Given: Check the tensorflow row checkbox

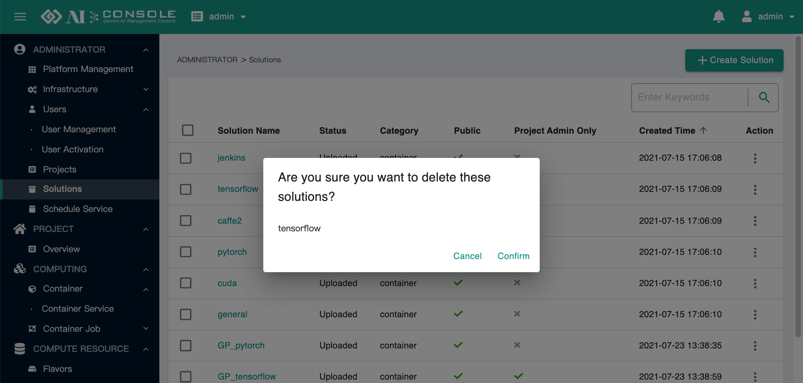Looking at the screenshot, I should [x=186, y=189].
